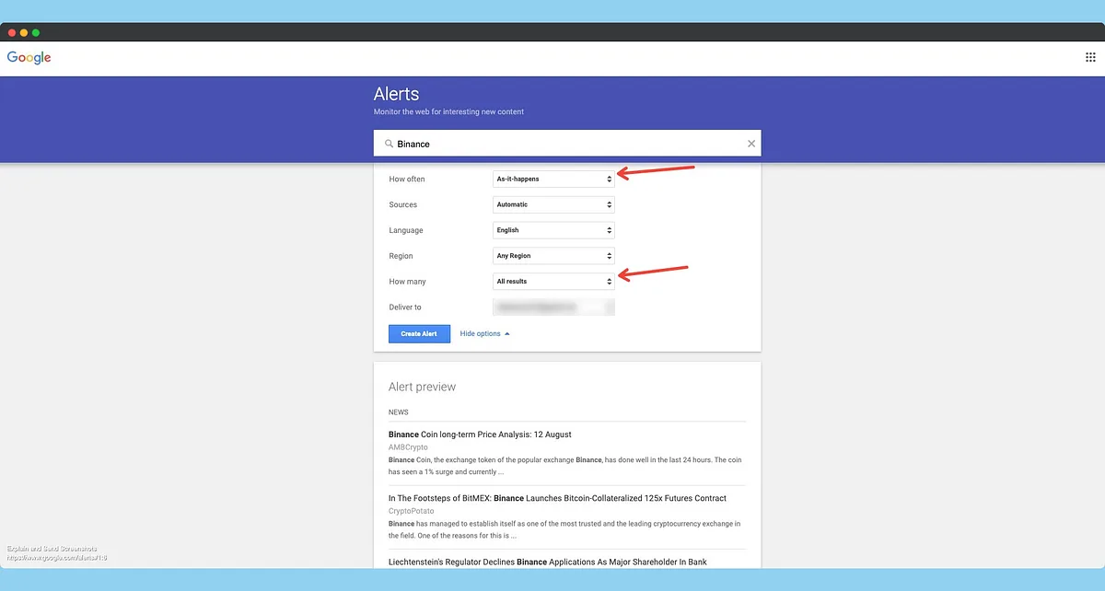Click the Create Alert button
The height and width of the screenshot is (591, 1105).
[x=419, y=333]
